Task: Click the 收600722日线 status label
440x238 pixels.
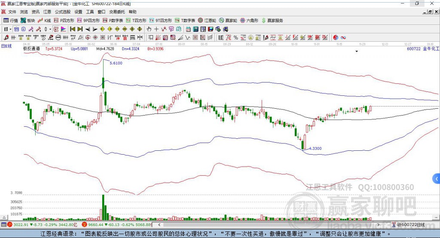Action: coord(410,225)
